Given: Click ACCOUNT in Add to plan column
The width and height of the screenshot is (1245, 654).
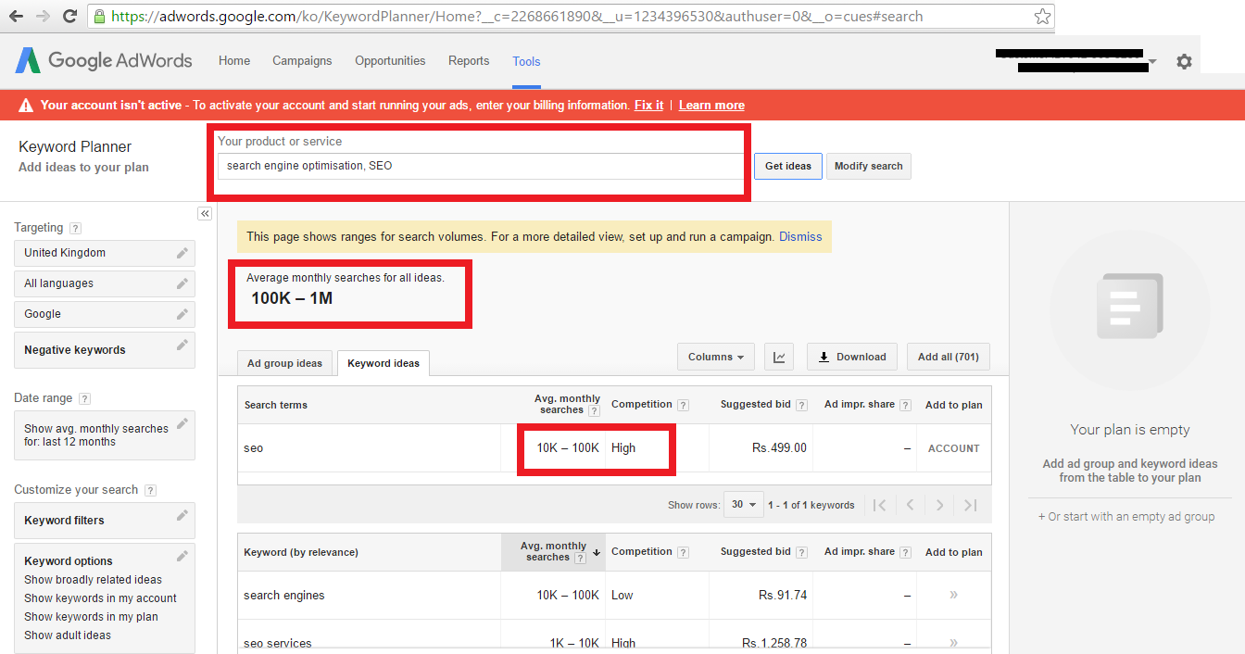Looking at the screenshot, I should point(953,448).
